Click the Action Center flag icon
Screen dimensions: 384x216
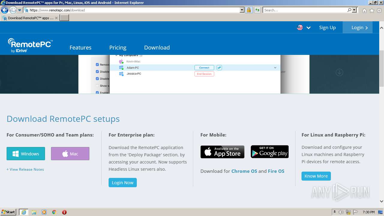point(356,212)
